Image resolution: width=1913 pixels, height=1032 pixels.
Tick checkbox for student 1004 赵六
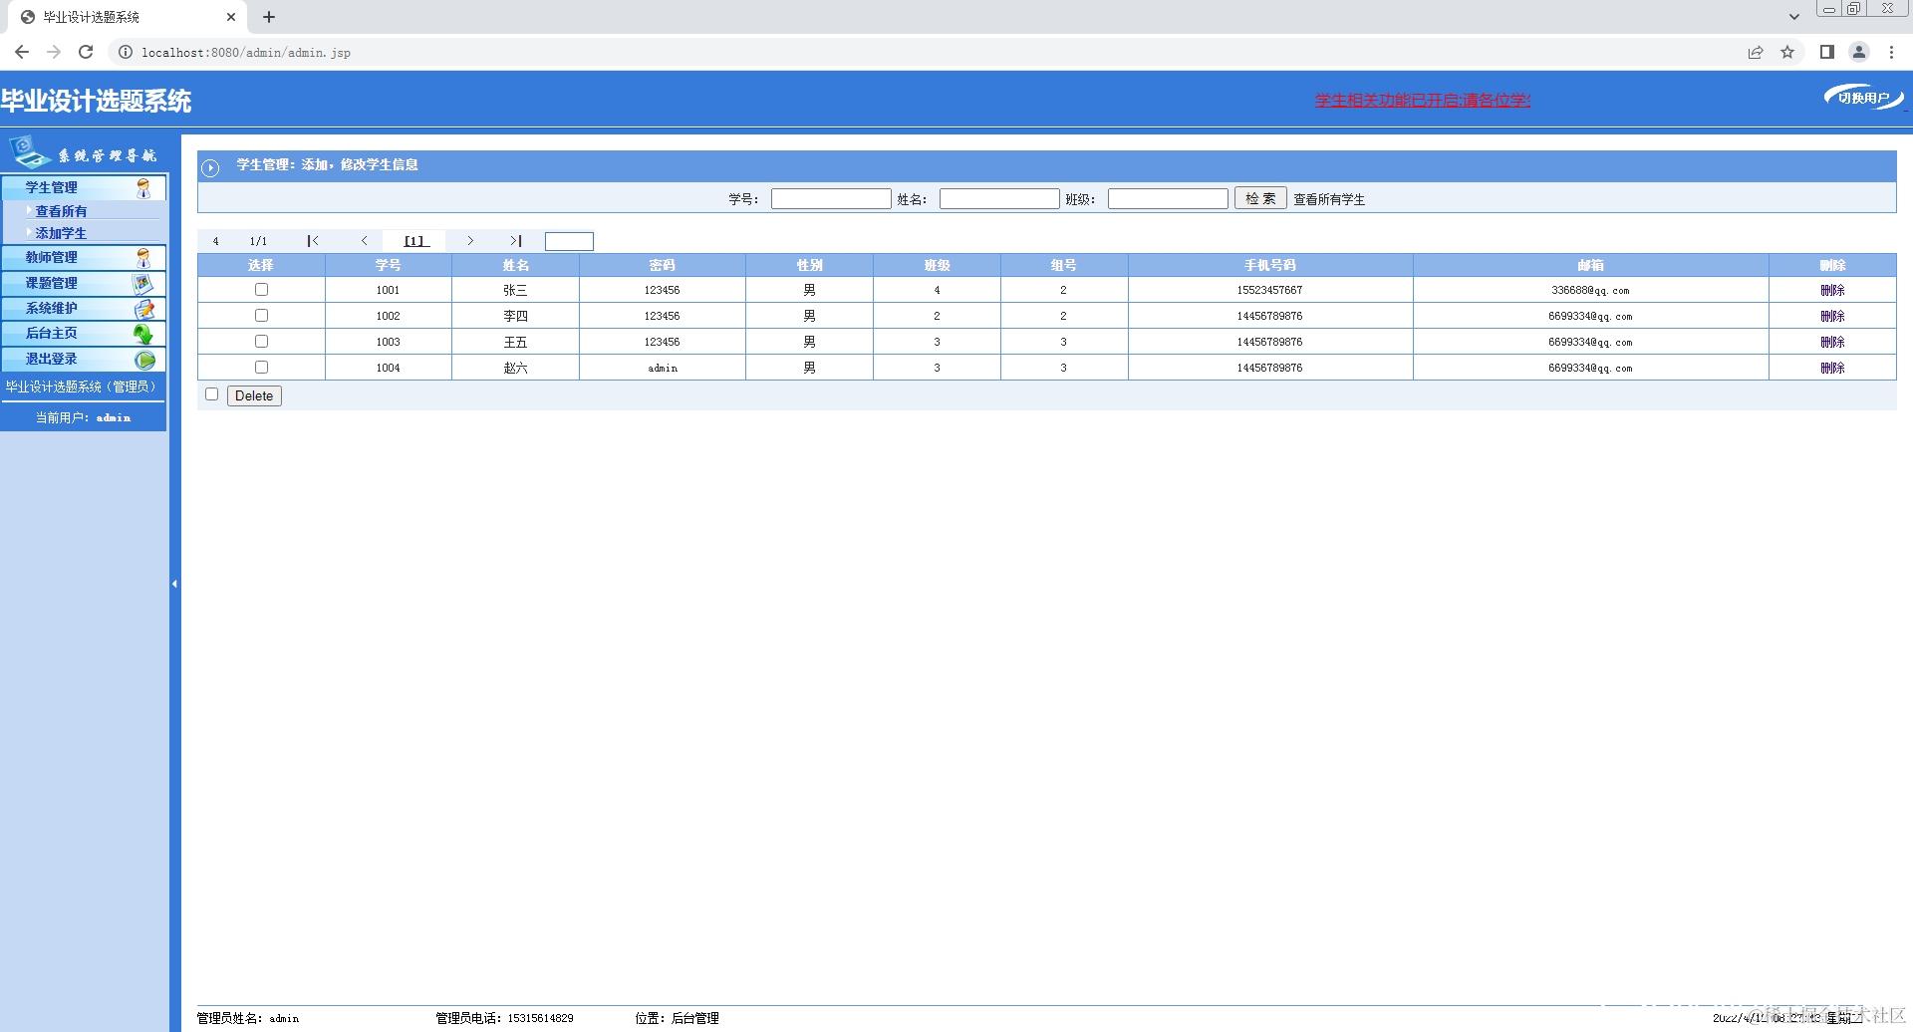(x=261, y=368)
